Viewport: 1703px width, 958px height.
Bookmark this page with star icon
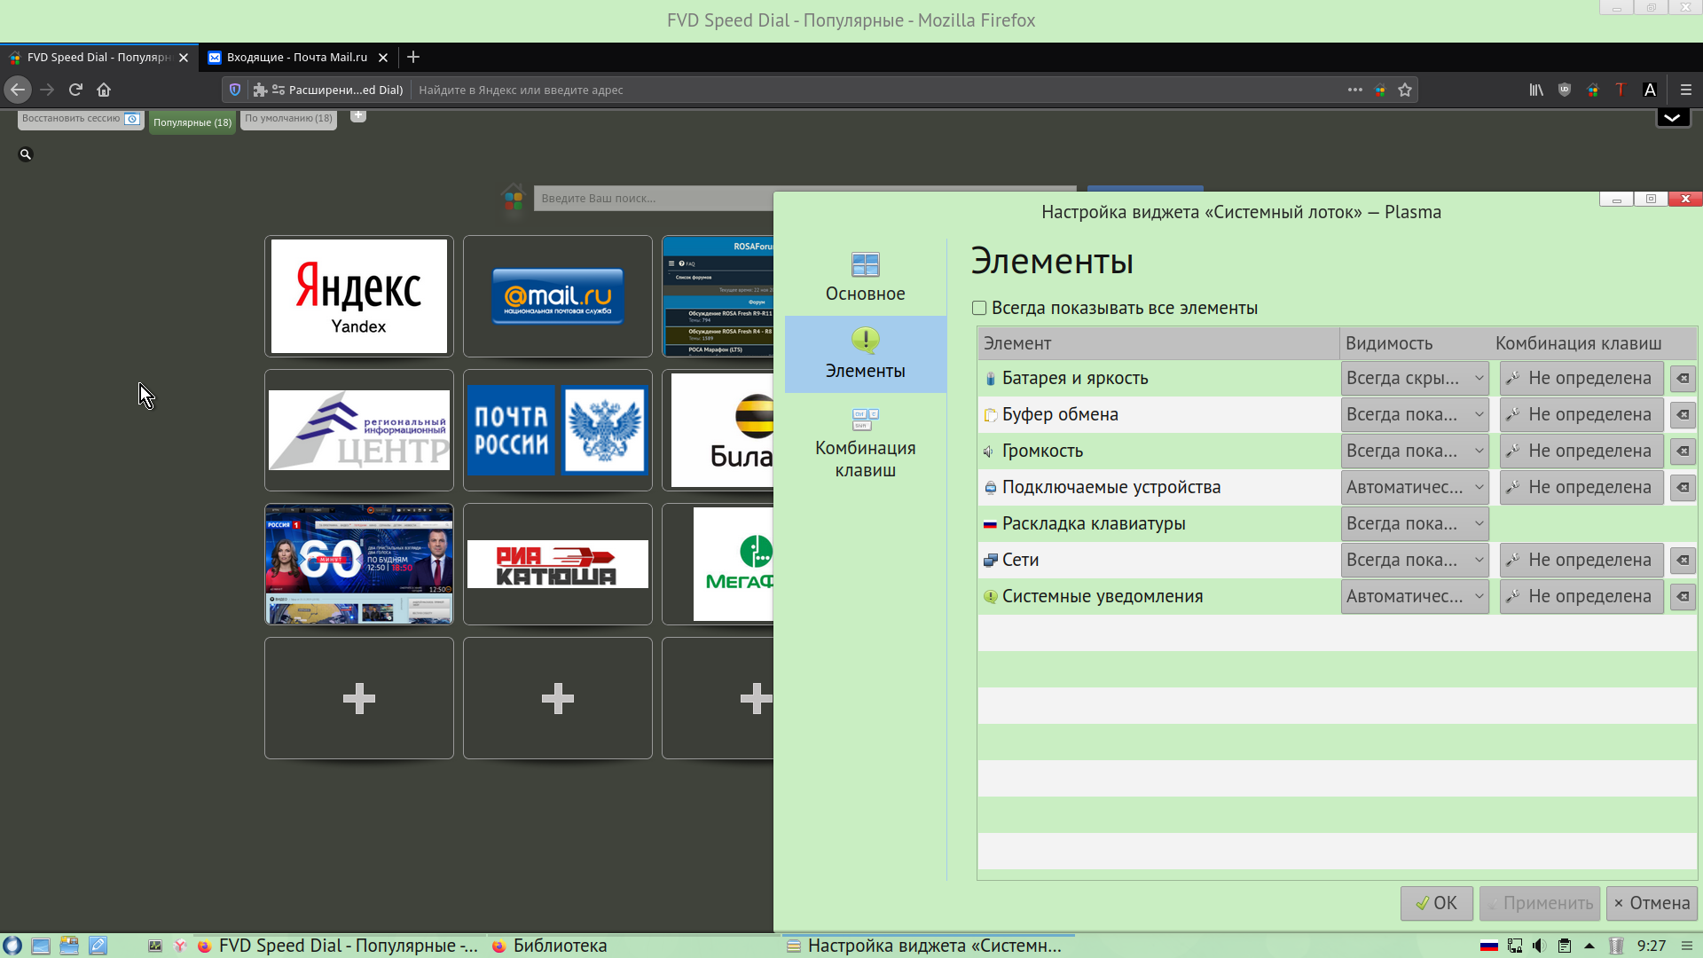tap(1405, 90)
